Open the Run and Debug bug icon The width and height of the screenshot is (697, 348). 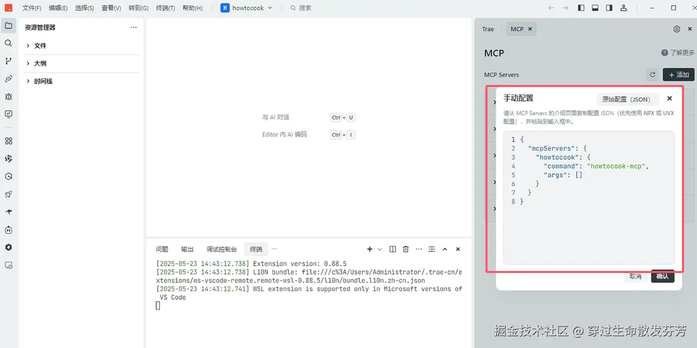(8, 96)
